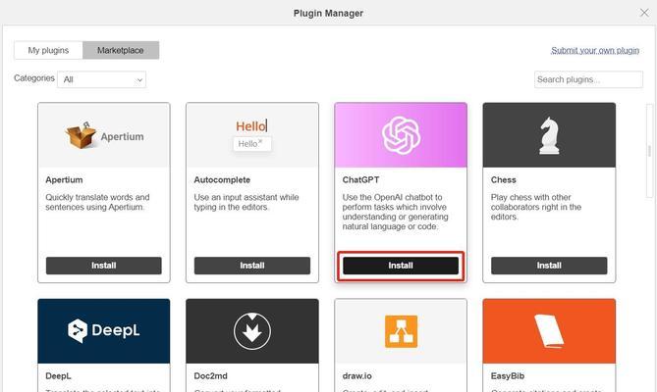Click the Doc2md plugin title

210,375
